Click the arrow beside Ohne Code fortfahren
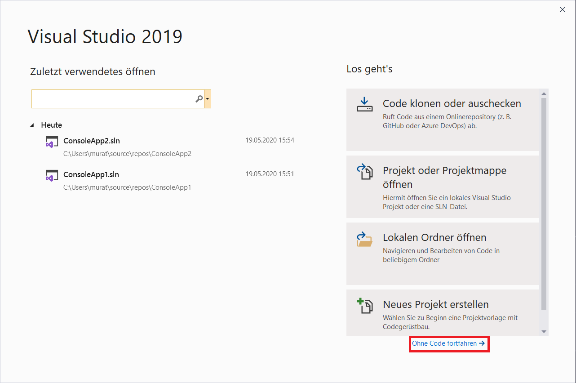The image size is (576, 383). [482, 343]
